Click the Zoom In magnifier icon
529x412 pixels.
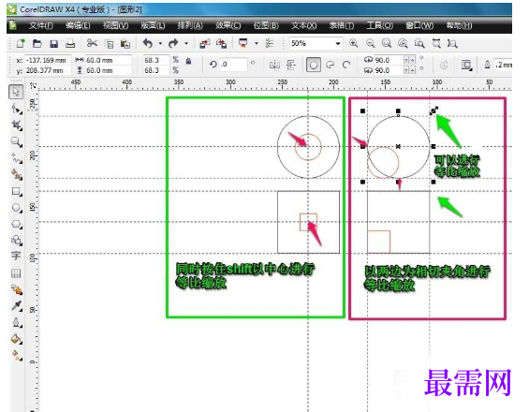point(354,43)
